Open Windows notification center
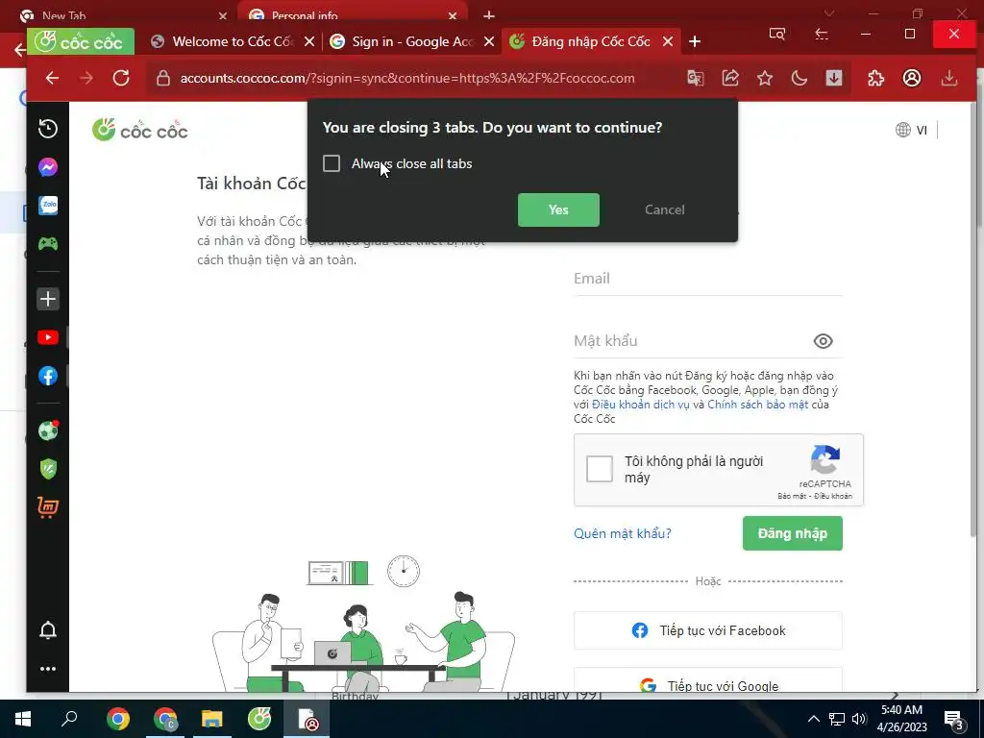 pos(954,719)
